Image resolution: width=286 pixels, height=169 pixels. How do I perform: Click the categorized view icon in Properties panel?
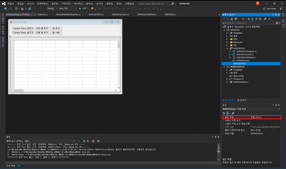[x=224, y=113]
